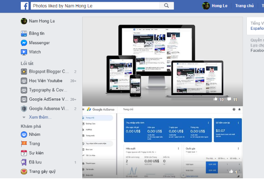The width and height of the screenshot is (264, 181).
Task: Click the Lối tắt section heading
Action: click(x=27, y=64)
